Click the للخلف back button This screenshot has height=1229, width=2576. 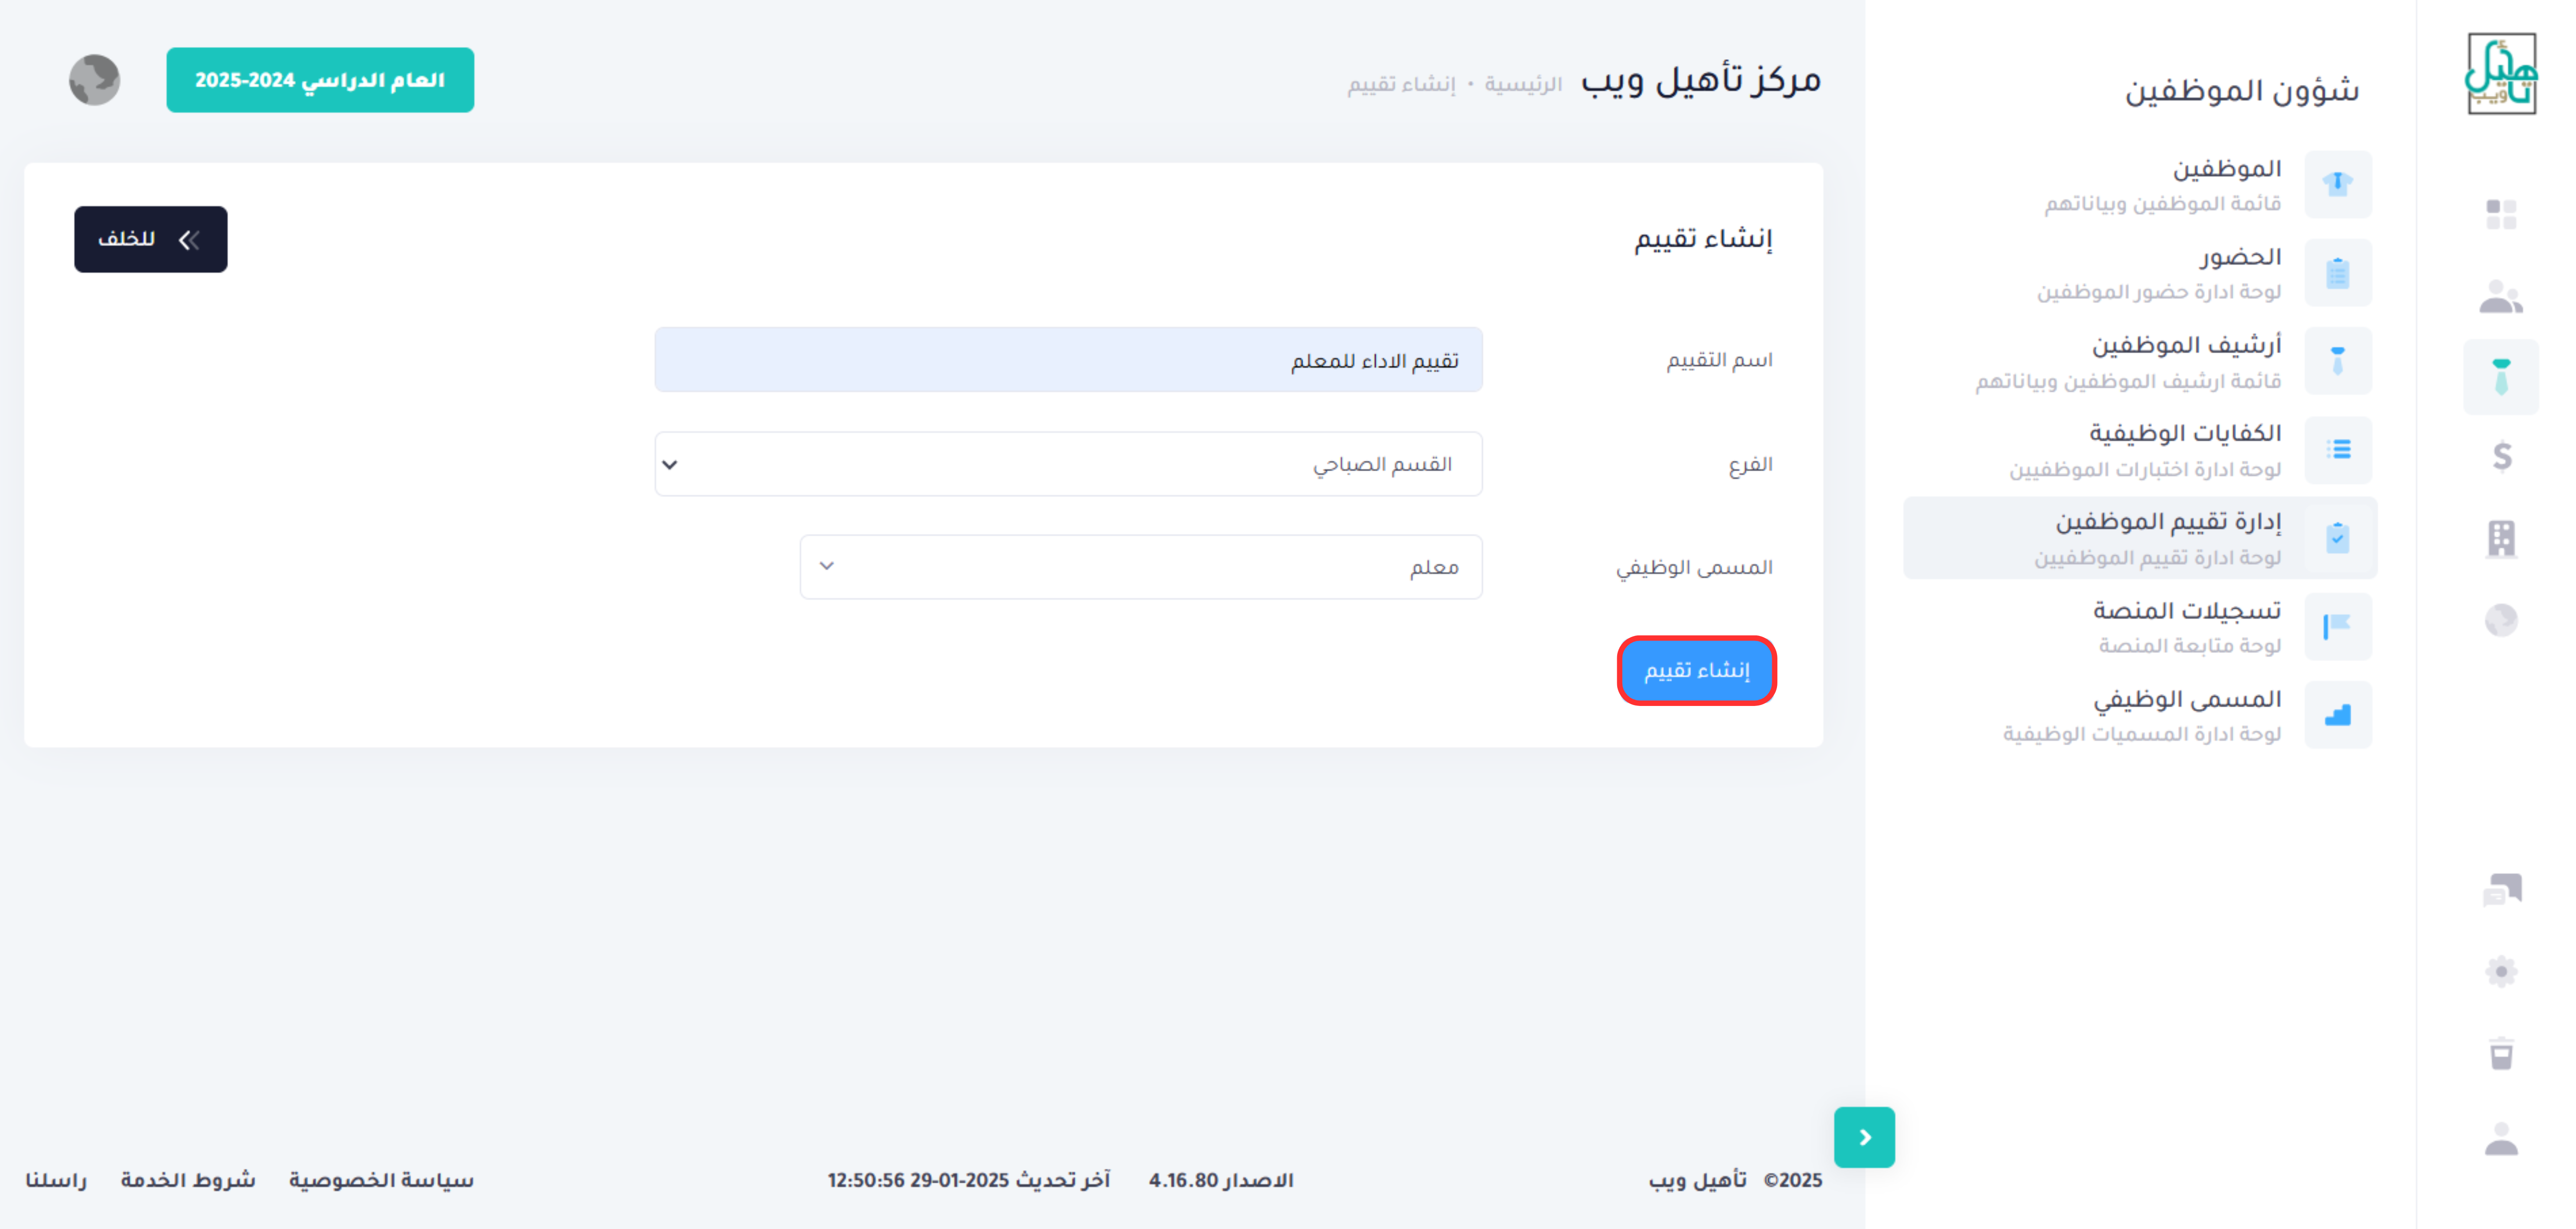click(151, 239)
